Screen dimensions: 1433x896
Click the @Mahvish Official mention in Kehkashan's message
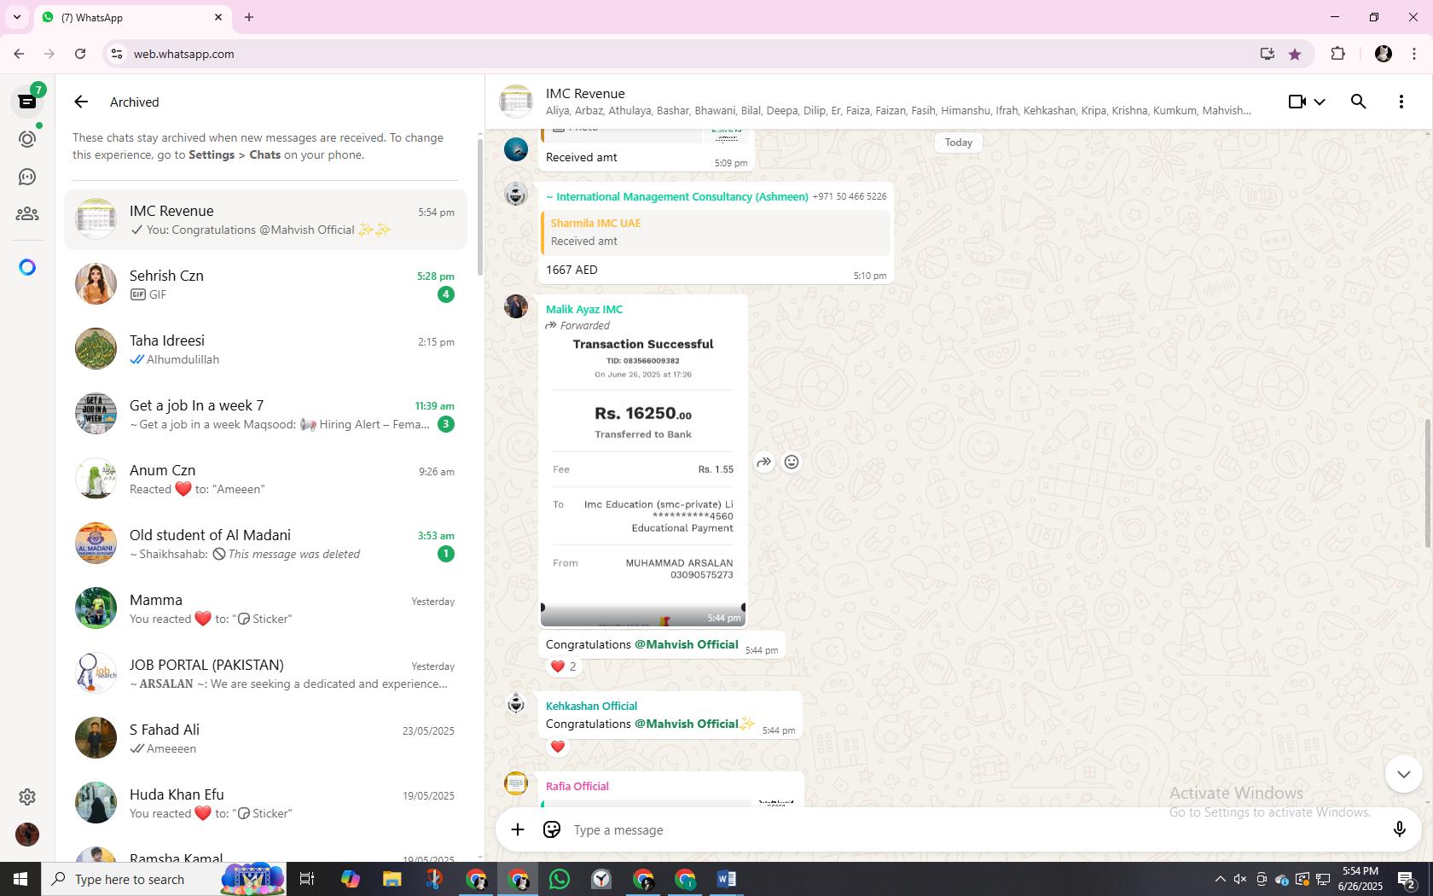pos(686,724)
